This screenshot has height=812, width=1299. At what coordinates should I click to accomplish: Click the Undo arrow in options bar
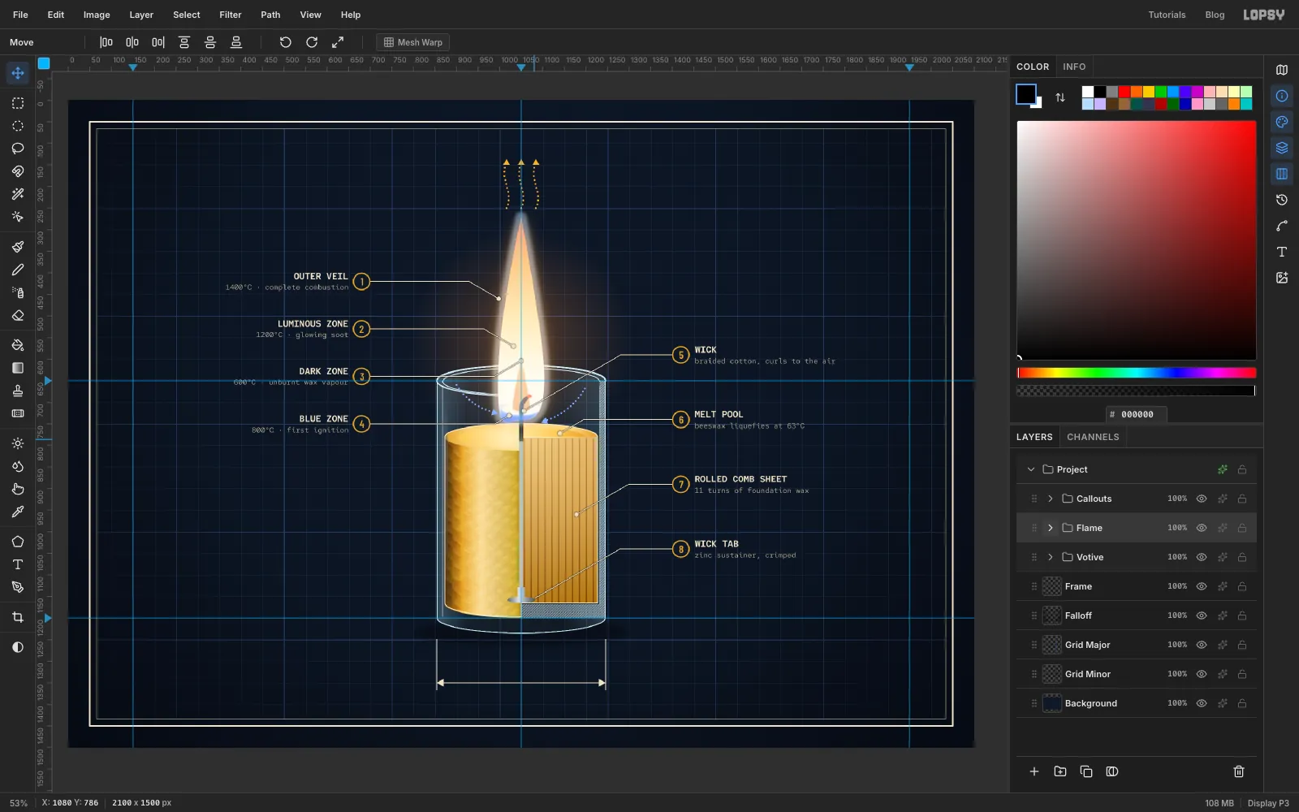pyautogui.click(x=286, y=42)
